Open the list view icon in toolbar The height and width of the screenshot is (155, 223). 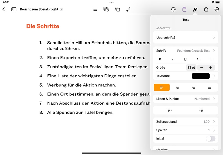click(95, 9)
